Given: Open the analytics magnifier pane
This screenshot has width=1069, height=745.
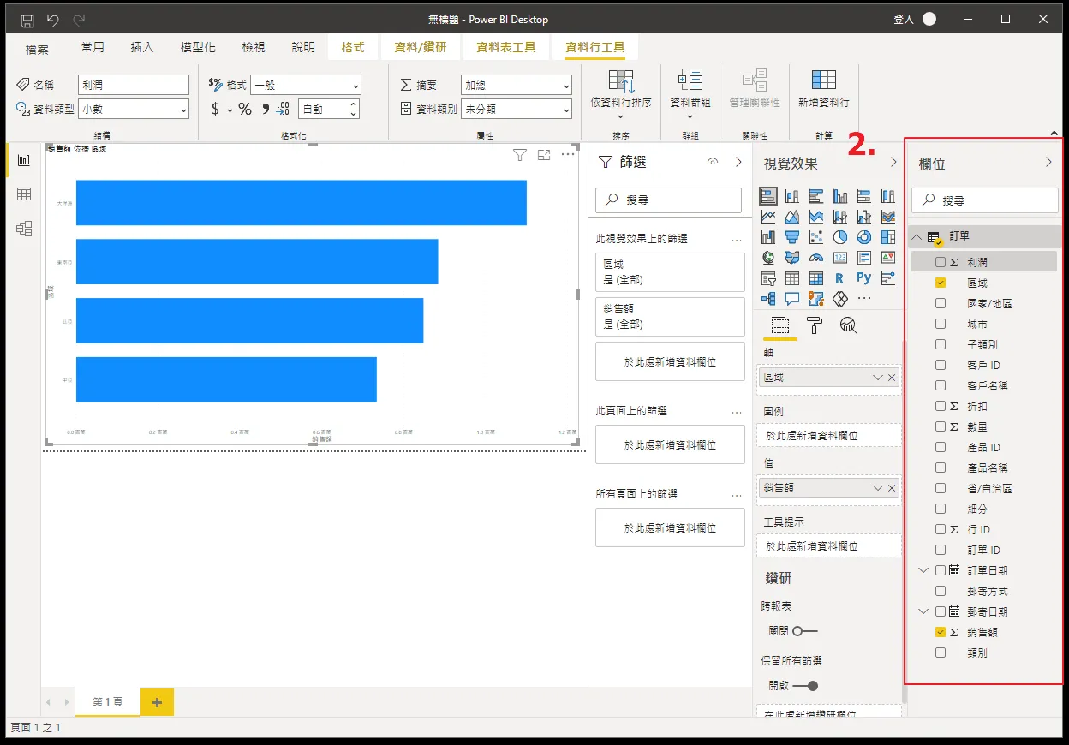Looking at the screenshot, I should pos(849,325).
